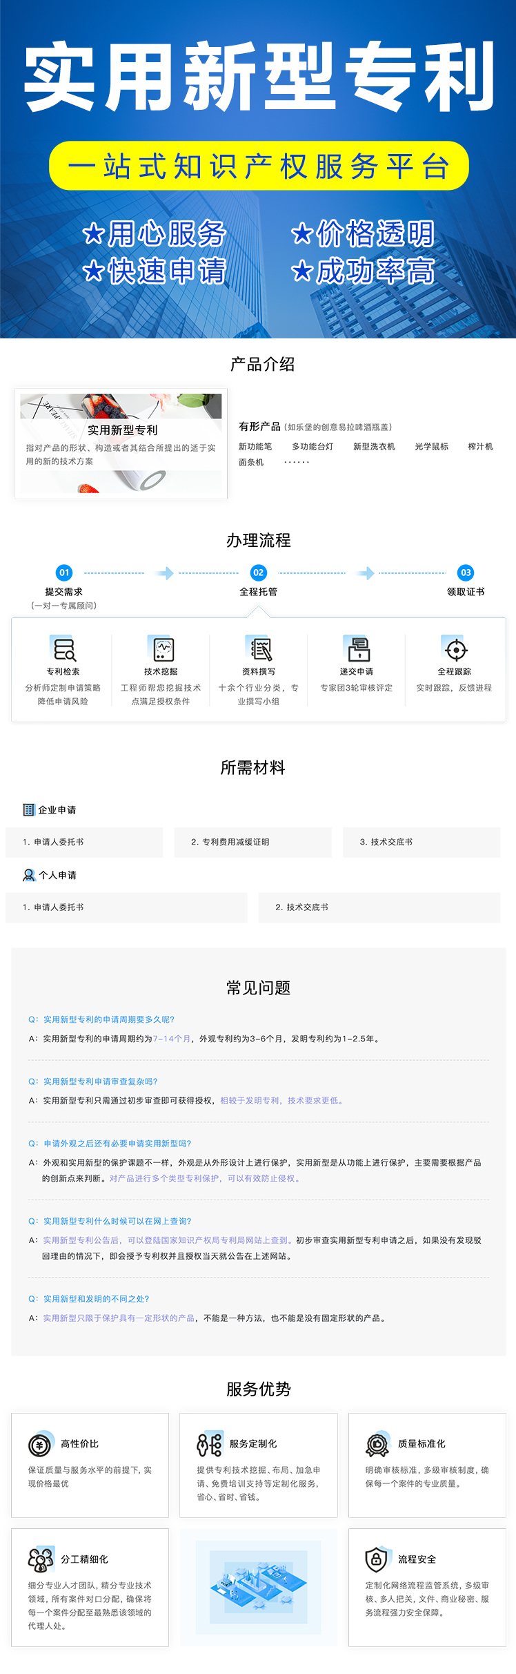This screenshot has height=1674, width=516.
Task: Click the 领取证书 step label
Action: [466, 592]
